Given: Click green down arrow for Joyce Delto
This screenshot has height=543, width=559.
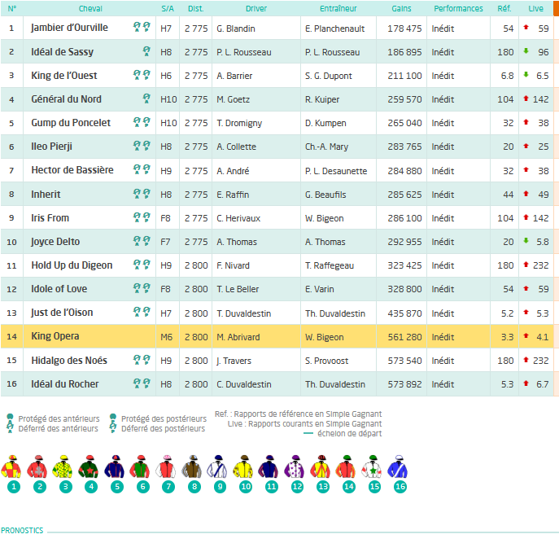Looking at the screenshot, I should click(x=526, y=241).
